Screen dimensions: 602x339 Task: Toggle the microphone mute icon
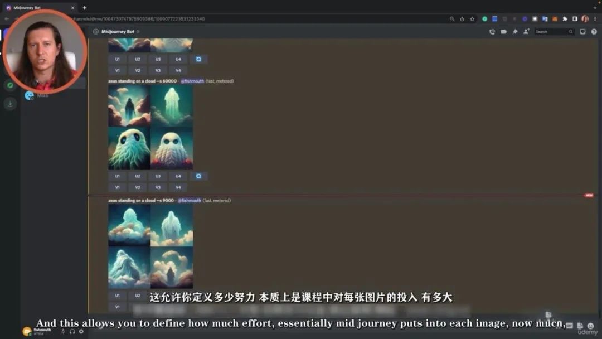pyautogui.click(x=63, y=331)
